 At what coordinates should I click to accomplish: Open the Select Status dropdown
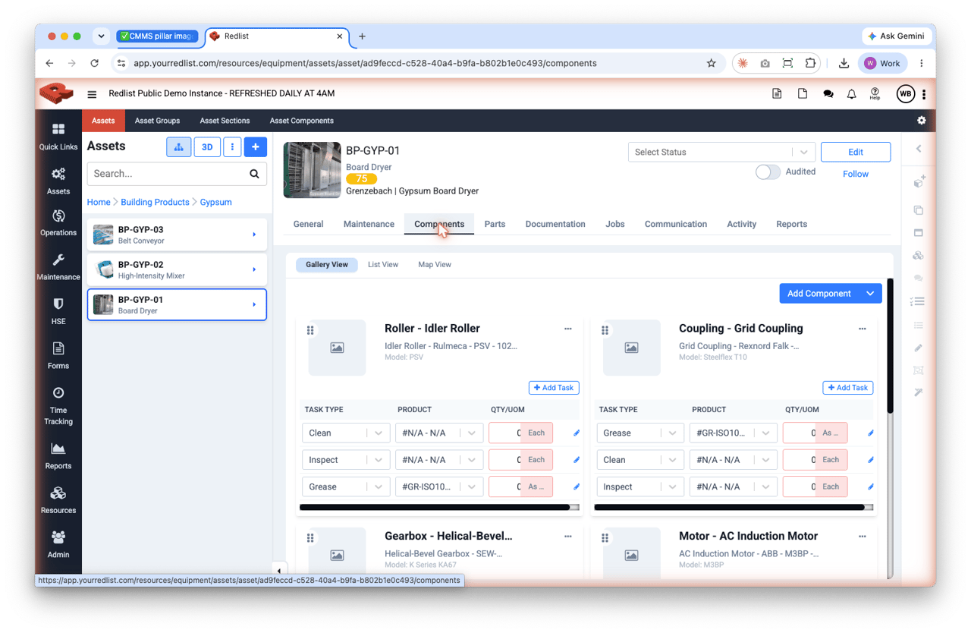721,152
